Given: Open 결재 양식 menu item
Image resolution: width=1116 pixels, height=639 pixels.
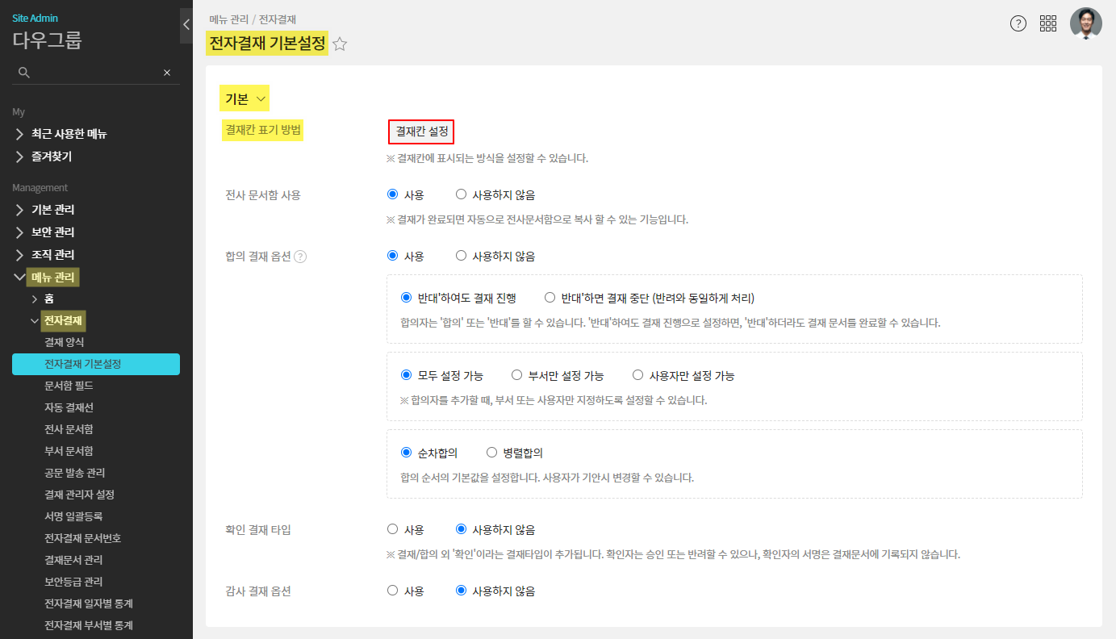Looking at the screenshot, I should click(65, 342).
